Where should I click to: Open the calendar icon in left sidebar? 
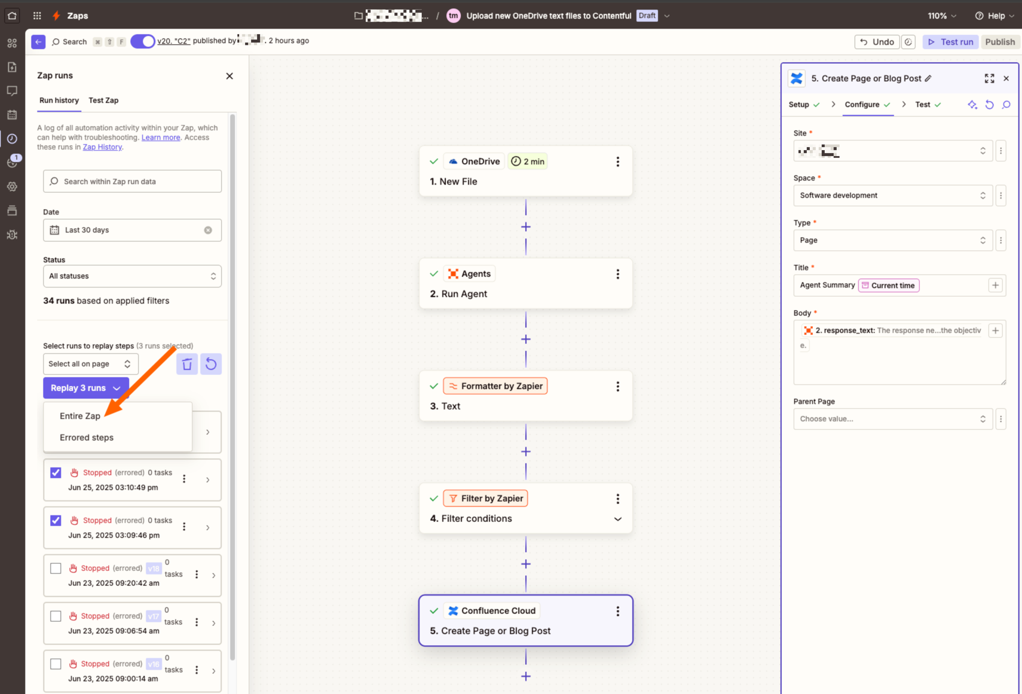tap(12, 115)
